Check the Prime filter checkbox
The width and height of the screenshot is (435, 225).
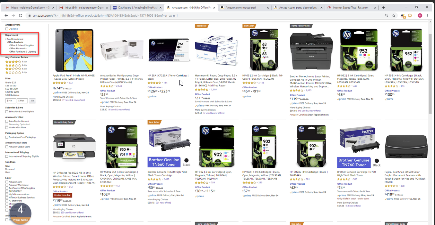click(7, 29)
